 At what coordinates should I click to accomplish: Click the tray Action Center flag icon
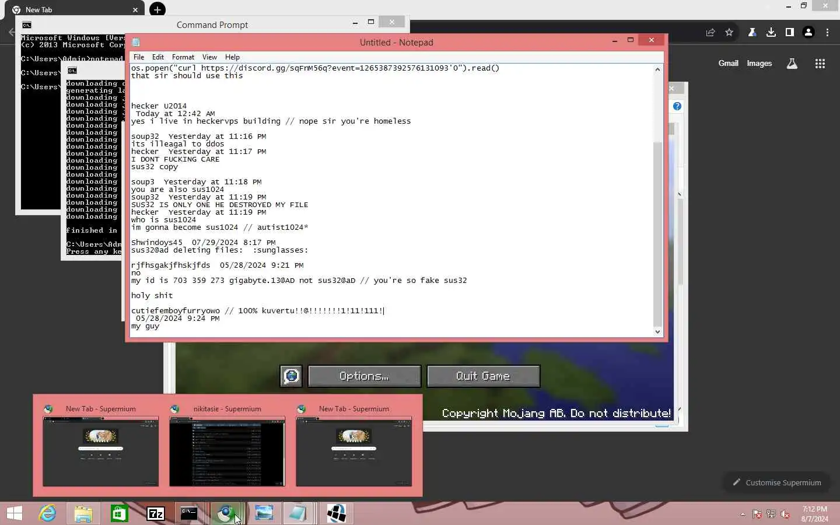pos(757,514)
